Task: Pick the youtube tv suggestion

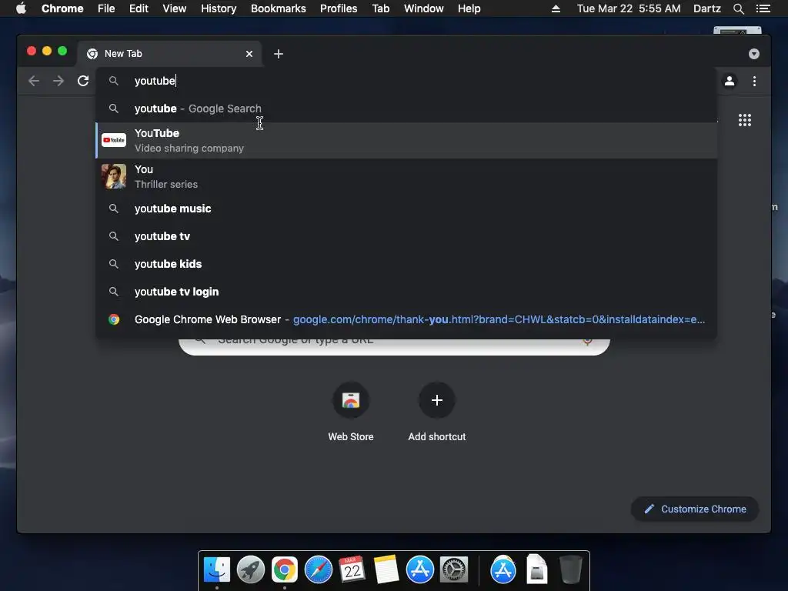Action: (406, 236)
